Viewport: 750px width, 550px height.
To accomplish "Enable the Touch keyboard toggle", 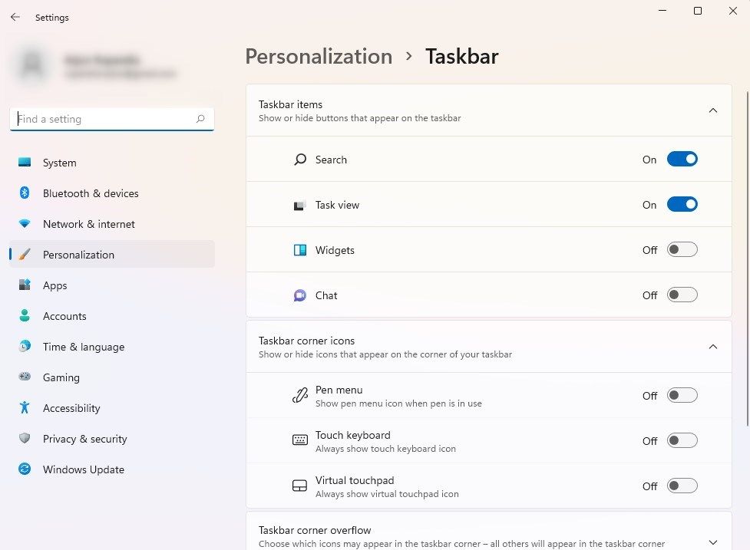I will (x=682, y=441).
